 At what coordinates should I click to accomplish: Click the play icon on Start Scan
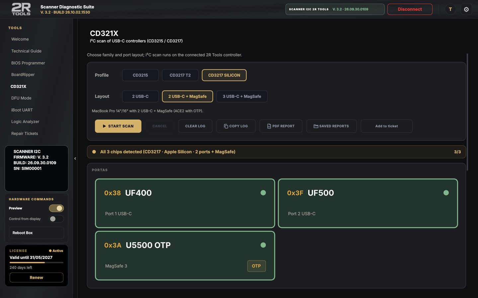click(104, 126)
